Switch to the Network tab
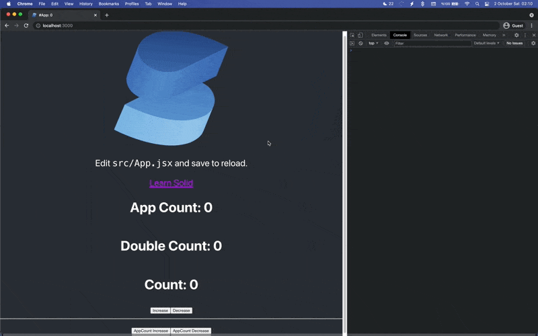 coord(440,35)
